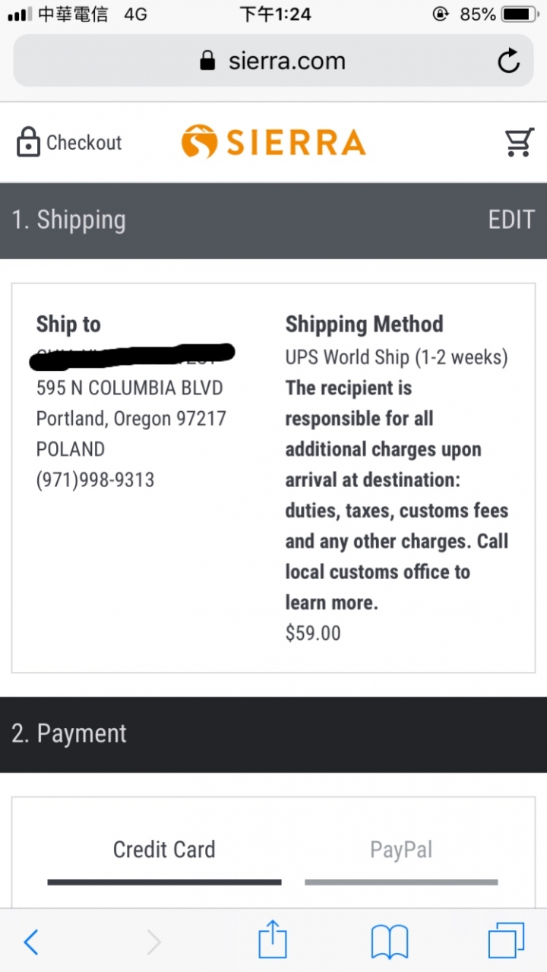Screen dimensions: 547x972
Task: Tap the Checkout label link
Action: point(84,143)
